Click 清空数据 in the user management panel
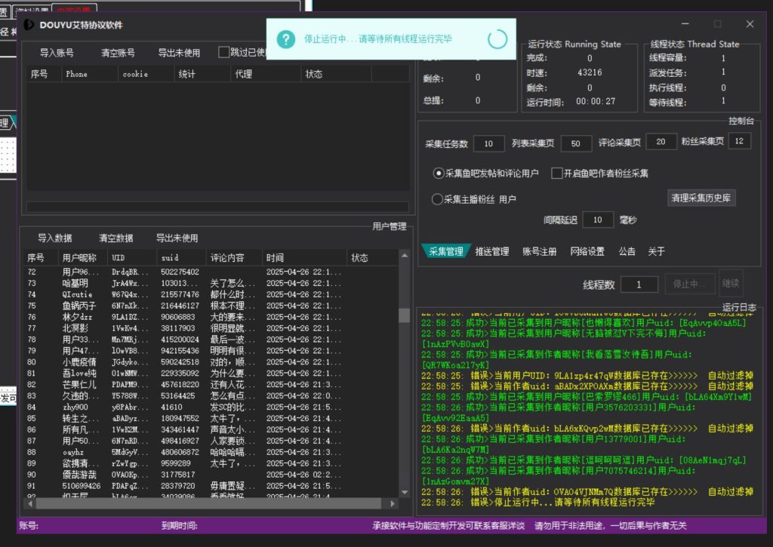The image size is (773, 547). (115, 238)
